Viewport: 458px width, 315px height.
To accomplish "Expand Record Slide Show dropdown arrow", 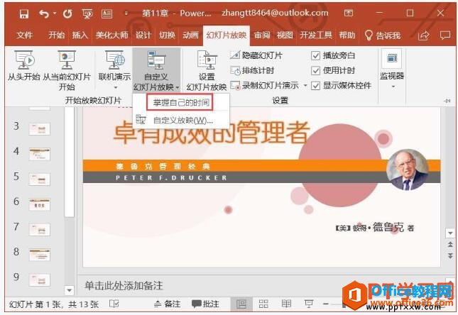I will tap(305, 86).
